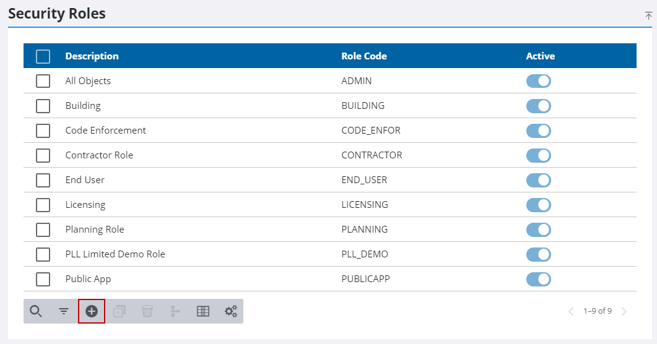This screenshot has width=657, height=344.
Task: Disable the Active toggle for Building
Action: pos(538,106)
